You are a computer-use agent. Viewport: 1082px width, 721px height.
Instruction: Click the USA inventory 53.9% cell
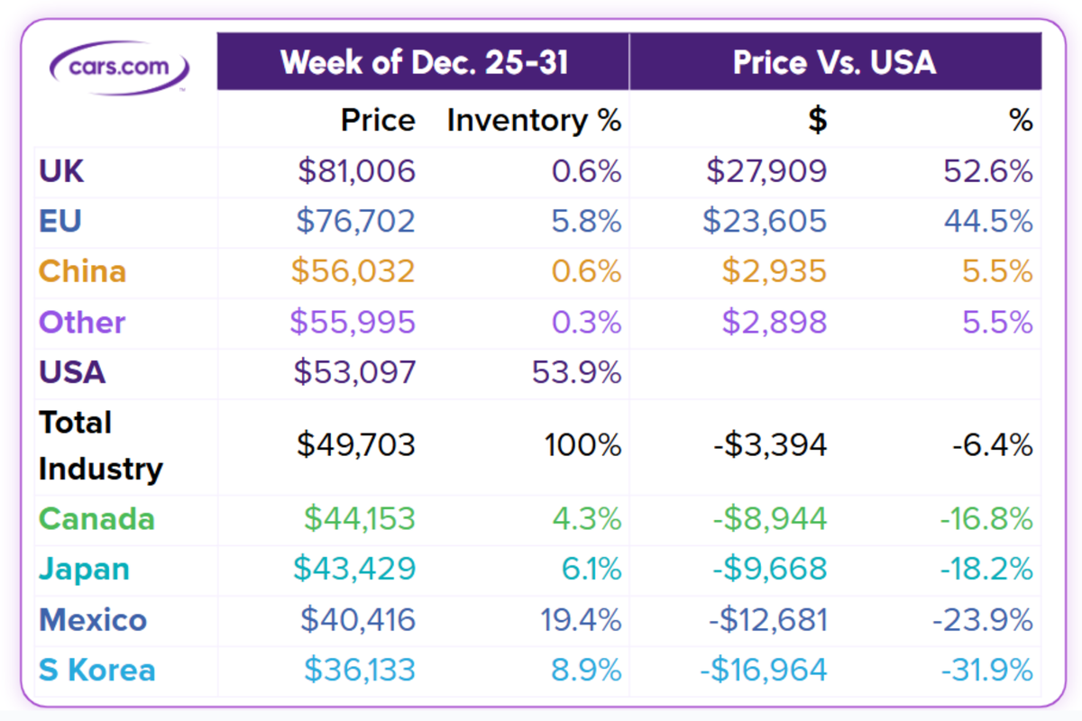577,372
